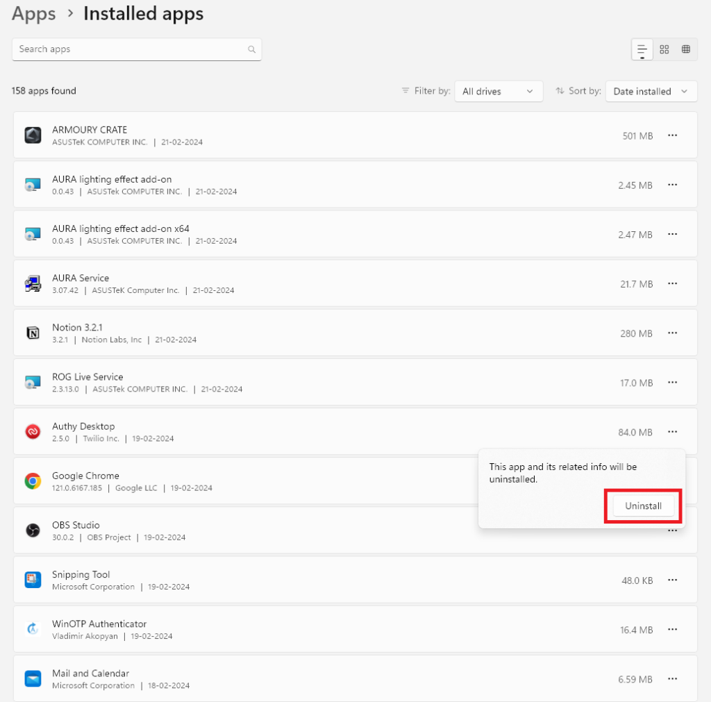Go back to Apps breadcrumb
Image resolution: width=711 pixels, height=702 pixels.
coord(33,14)
